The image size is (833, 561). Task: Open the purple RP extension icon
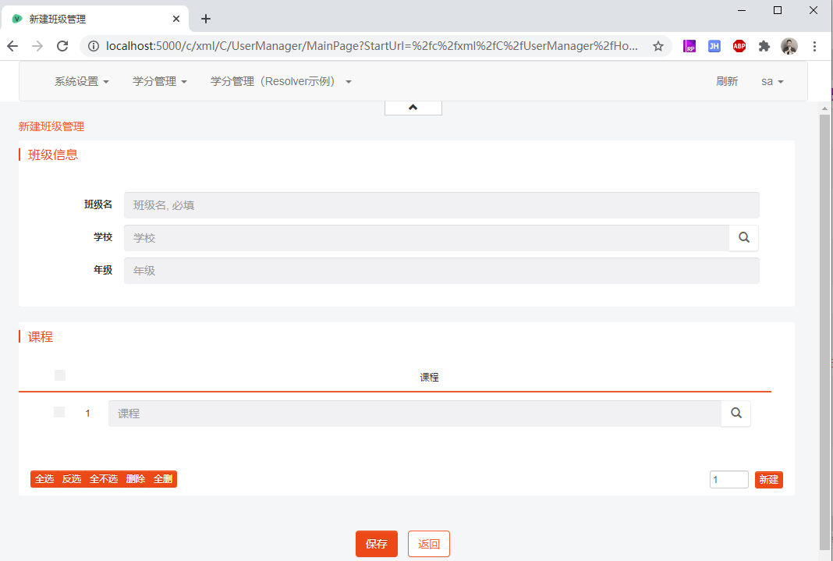[x=689, y=46]
